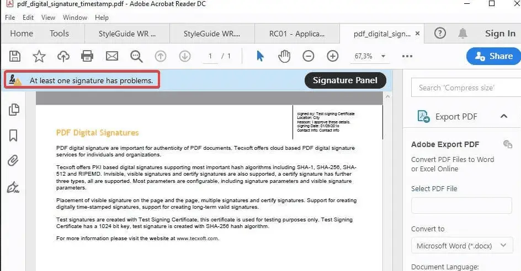Zoom out with the minus icon
This screenshot has height=271, width=521.
click(309, 56)
